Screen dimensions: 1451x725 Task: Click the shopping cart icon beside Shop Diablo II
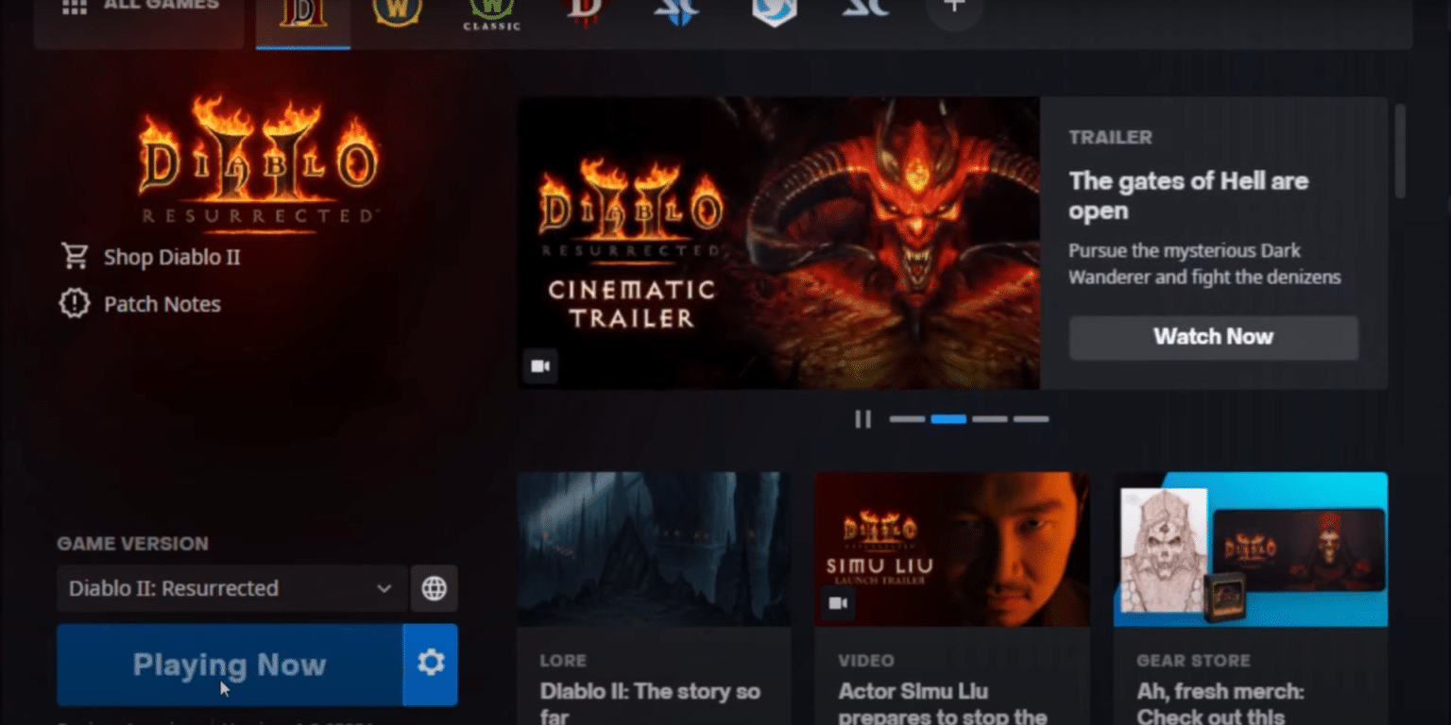pos(74,257)
